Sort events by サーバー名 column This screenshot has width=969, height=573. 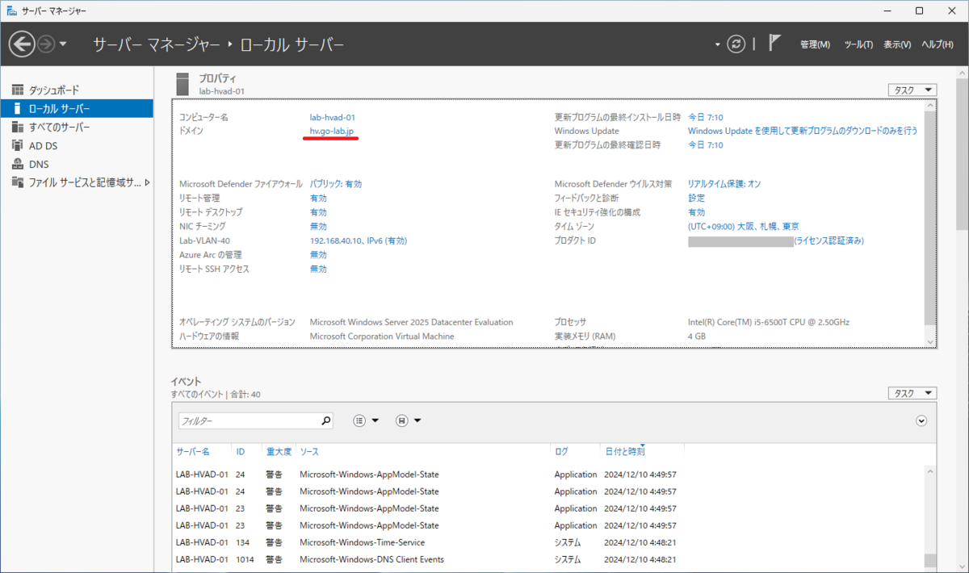(193, 451)
